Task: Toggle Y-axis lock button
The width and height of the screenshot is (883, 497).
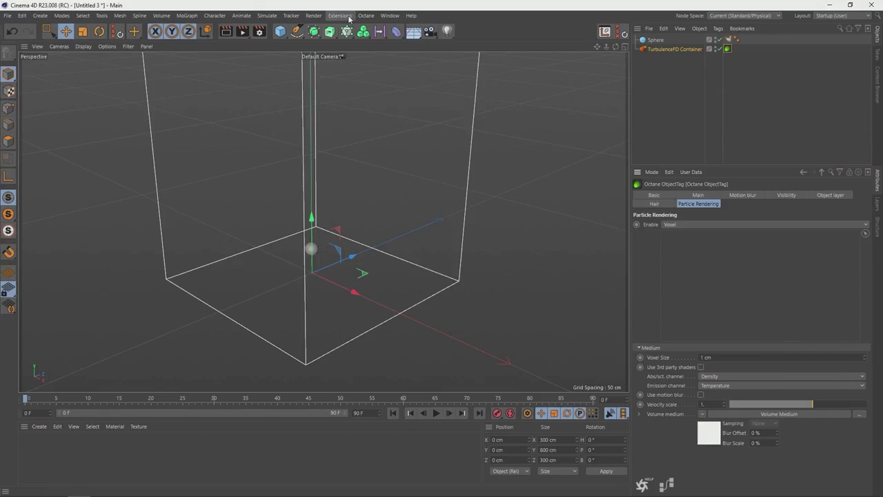Action: pos(172,31)
